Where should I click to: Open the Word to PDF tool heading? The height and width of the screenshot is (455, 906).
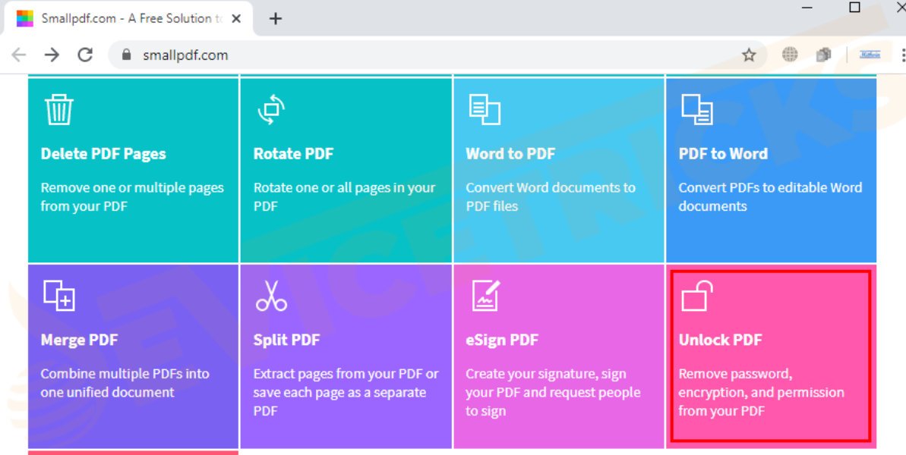pos(511,154)
